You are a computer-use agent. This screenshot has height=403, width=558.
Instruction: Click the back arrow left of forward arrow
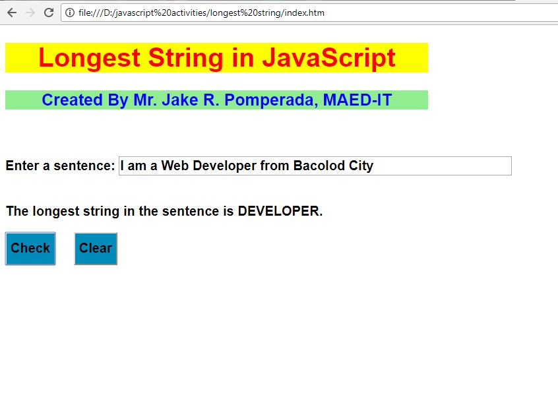tap(11, 12)
